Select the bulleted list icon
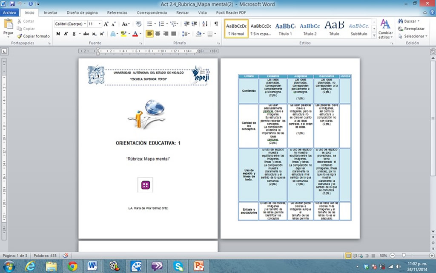436x273 pixels. coord(149,24)
